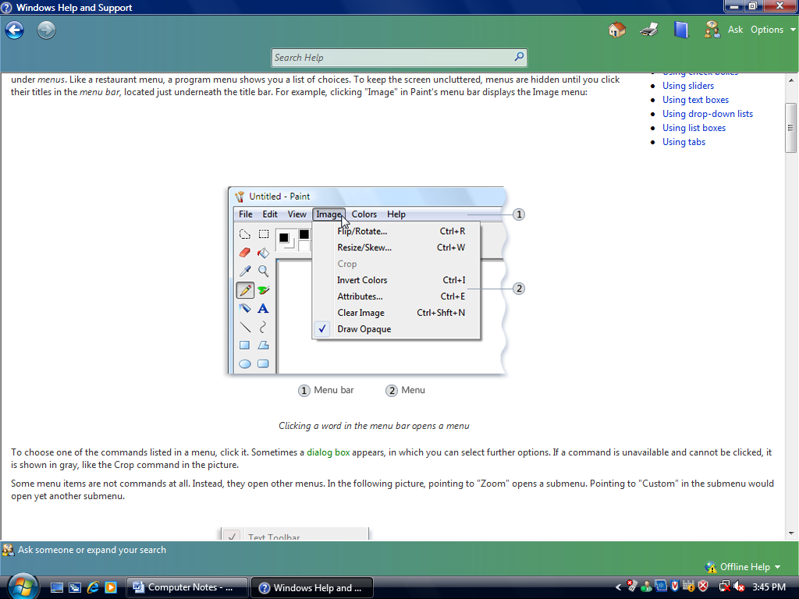Open the Options dropdown menu

click(772, 30)
